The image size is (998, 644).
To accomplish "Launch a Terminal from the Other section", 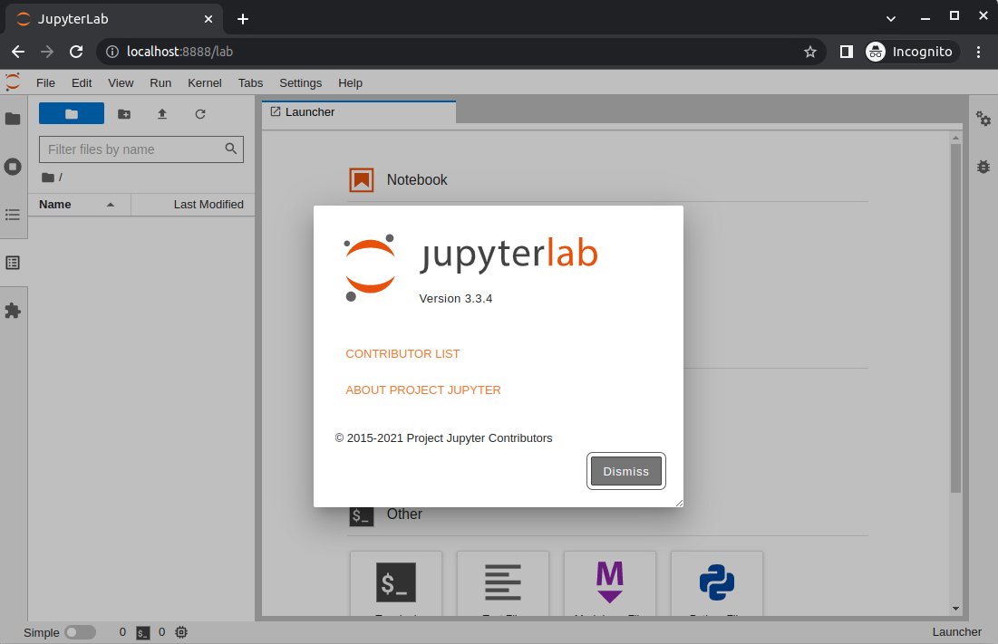I will click(396, 583).
